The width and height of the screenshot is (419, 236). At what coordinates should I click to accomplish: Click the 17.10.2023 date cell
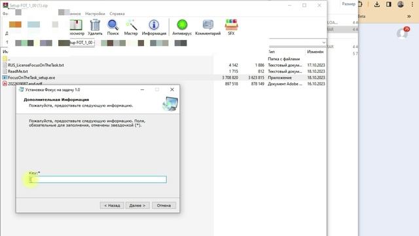point(316,65)
